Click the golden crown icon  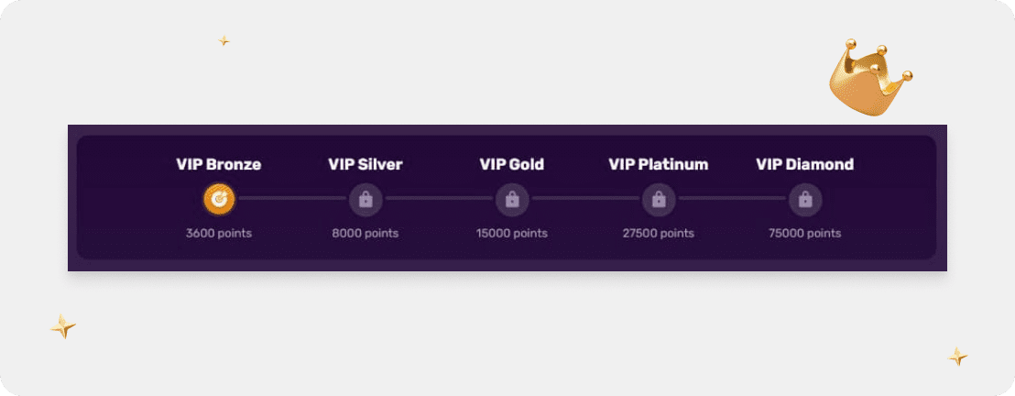coord(869,80)
